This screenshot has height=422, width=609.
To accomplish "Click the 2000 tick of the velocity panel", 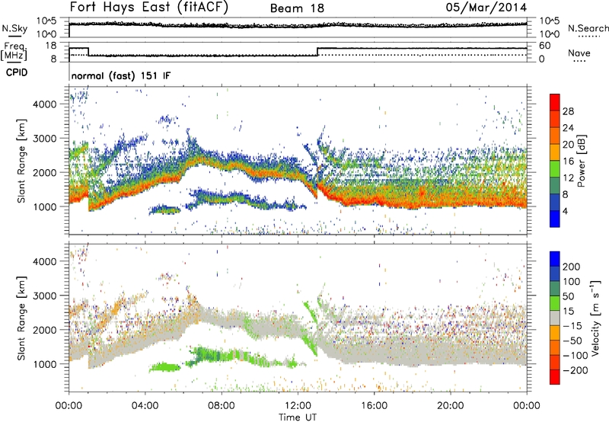I will 45,330.
